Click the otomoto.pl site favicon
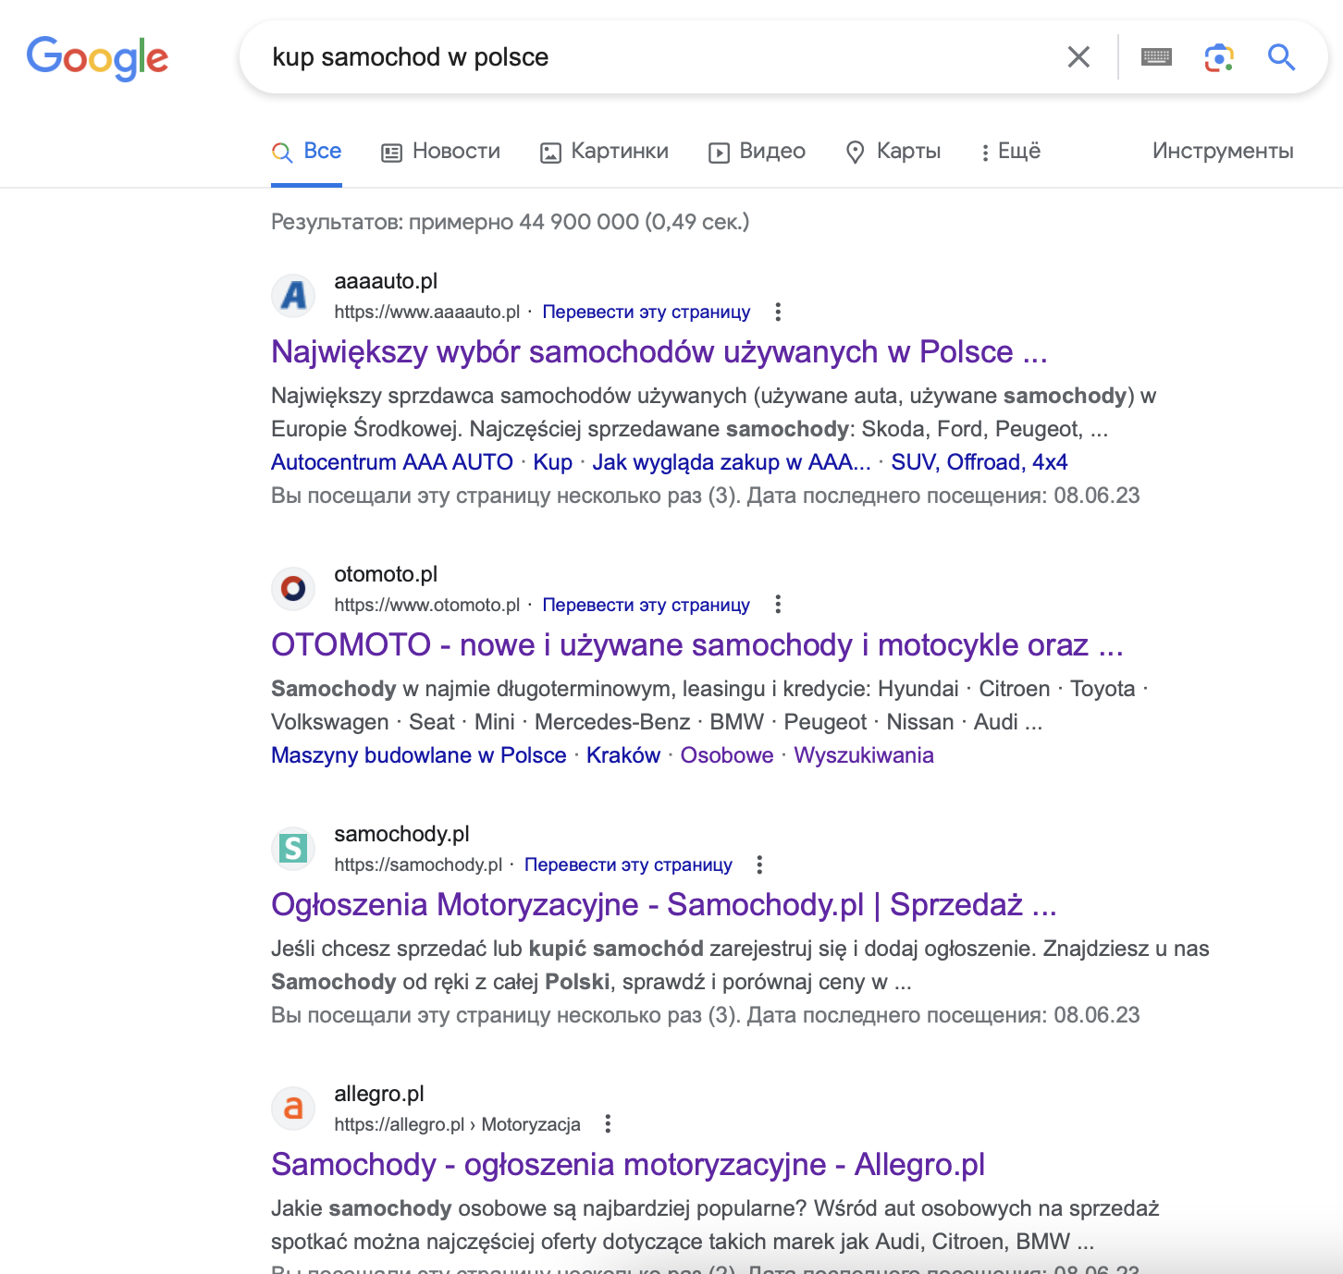Screen dimensions: 1343x1274 point(293,589)
